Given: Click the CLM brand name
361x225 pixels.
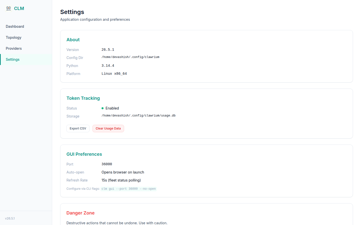Looking at the screenshot, I should click(x=19, y=8).
